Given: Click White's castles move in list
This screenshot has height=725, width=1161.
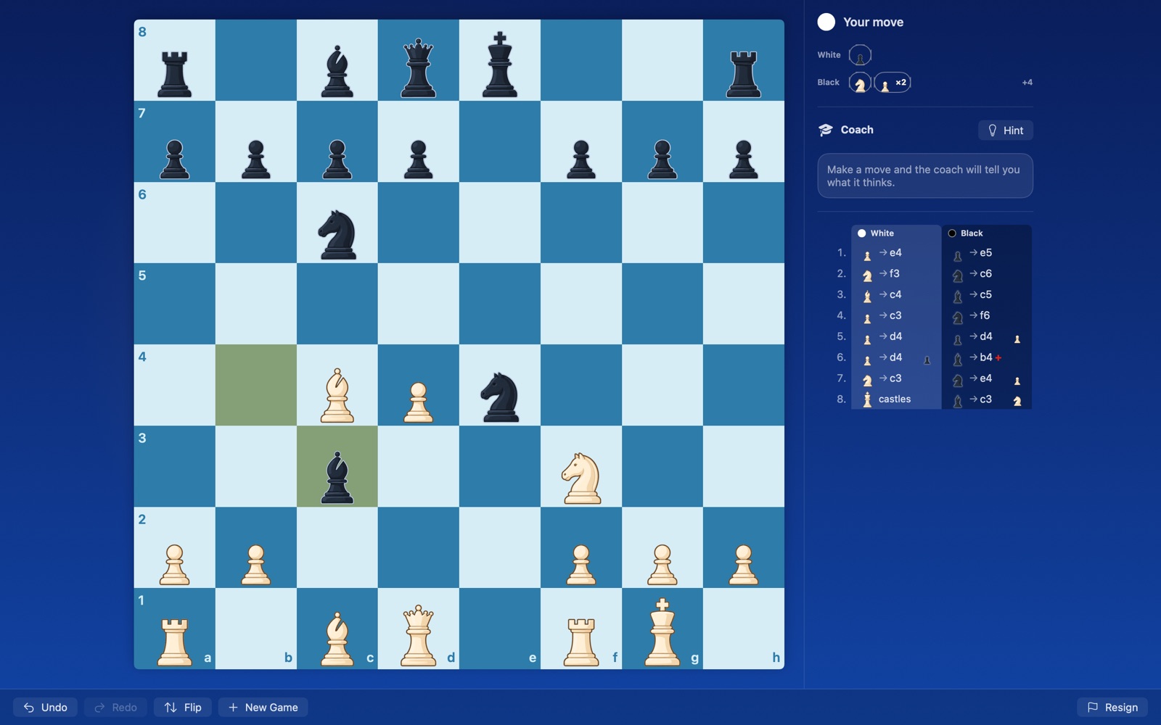Looking at the screenshot, I should pyautogui.click(x=895, y=399).
